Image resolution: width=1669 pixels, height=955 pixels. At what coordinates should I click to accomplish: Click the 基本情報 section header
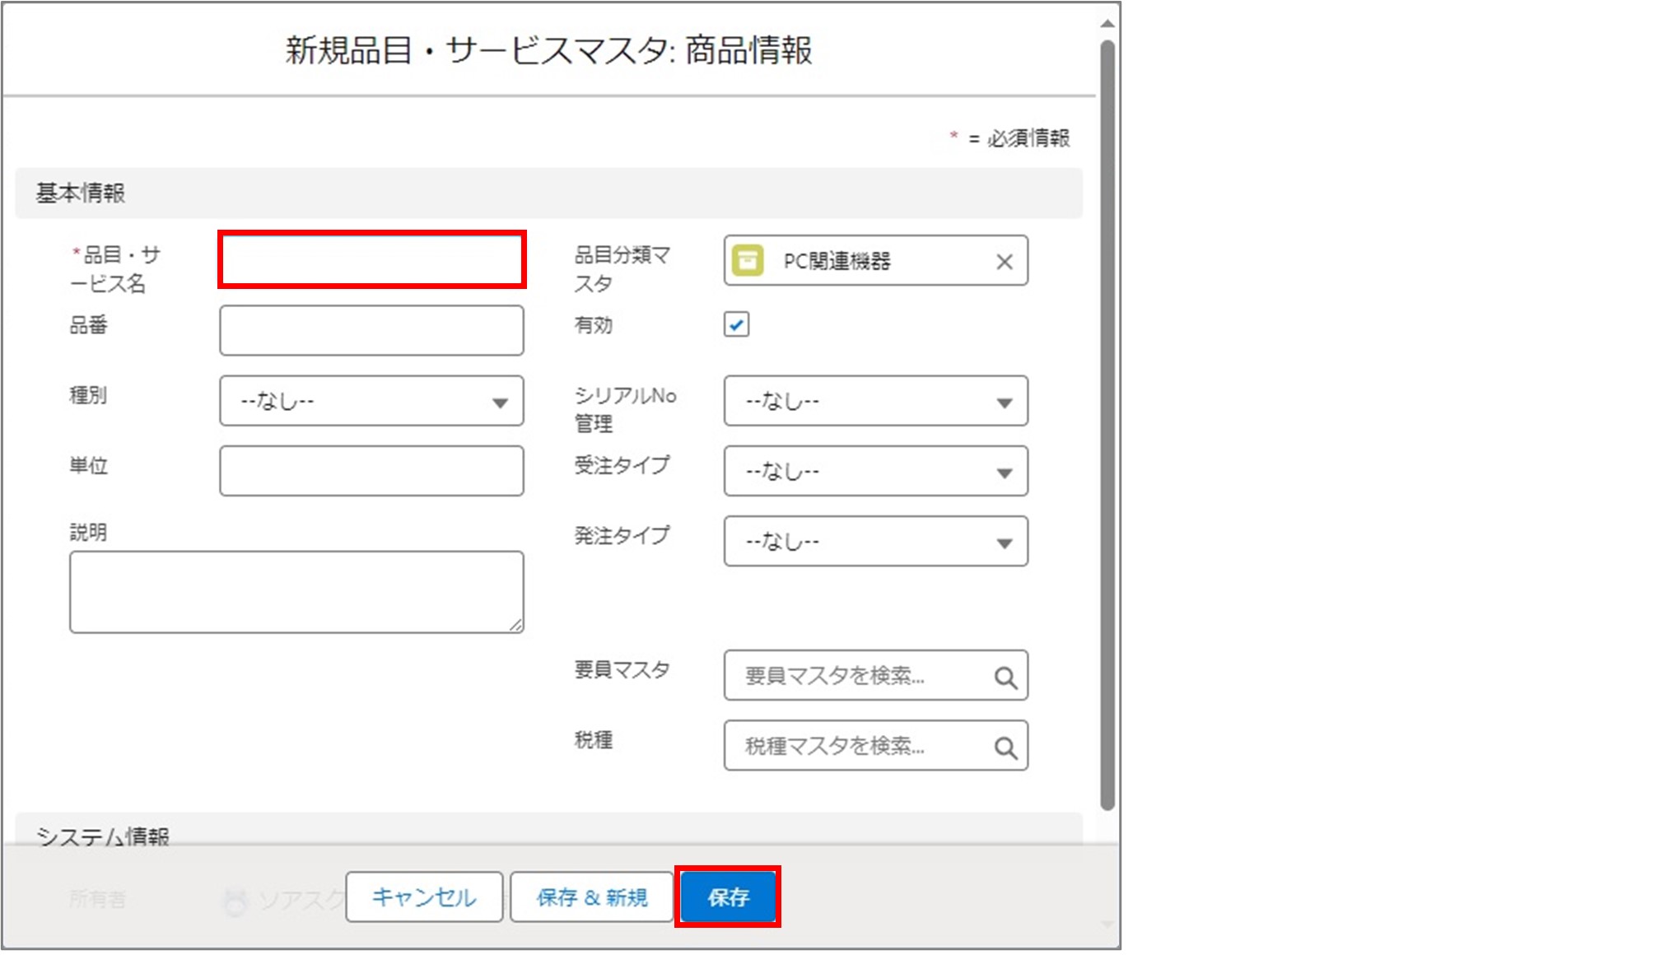tap(548, 193)
